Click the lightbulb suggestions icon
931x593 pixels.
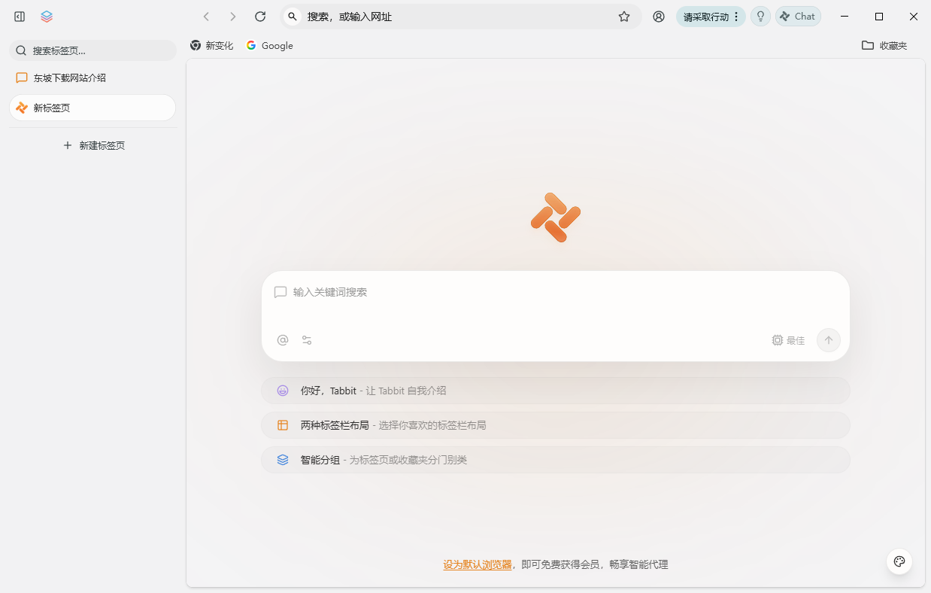click(760, 16)
